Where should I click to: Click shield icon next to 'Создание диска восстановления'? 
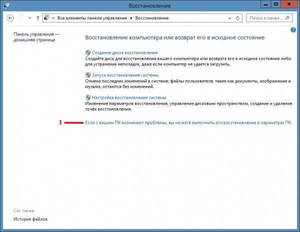88,52
